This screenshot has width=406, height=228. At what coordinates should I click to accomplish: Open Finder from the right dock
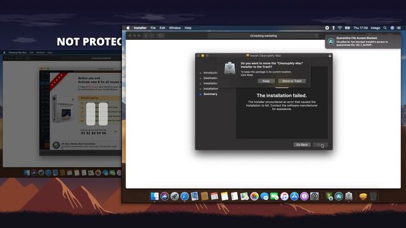(x=155, y=196)
